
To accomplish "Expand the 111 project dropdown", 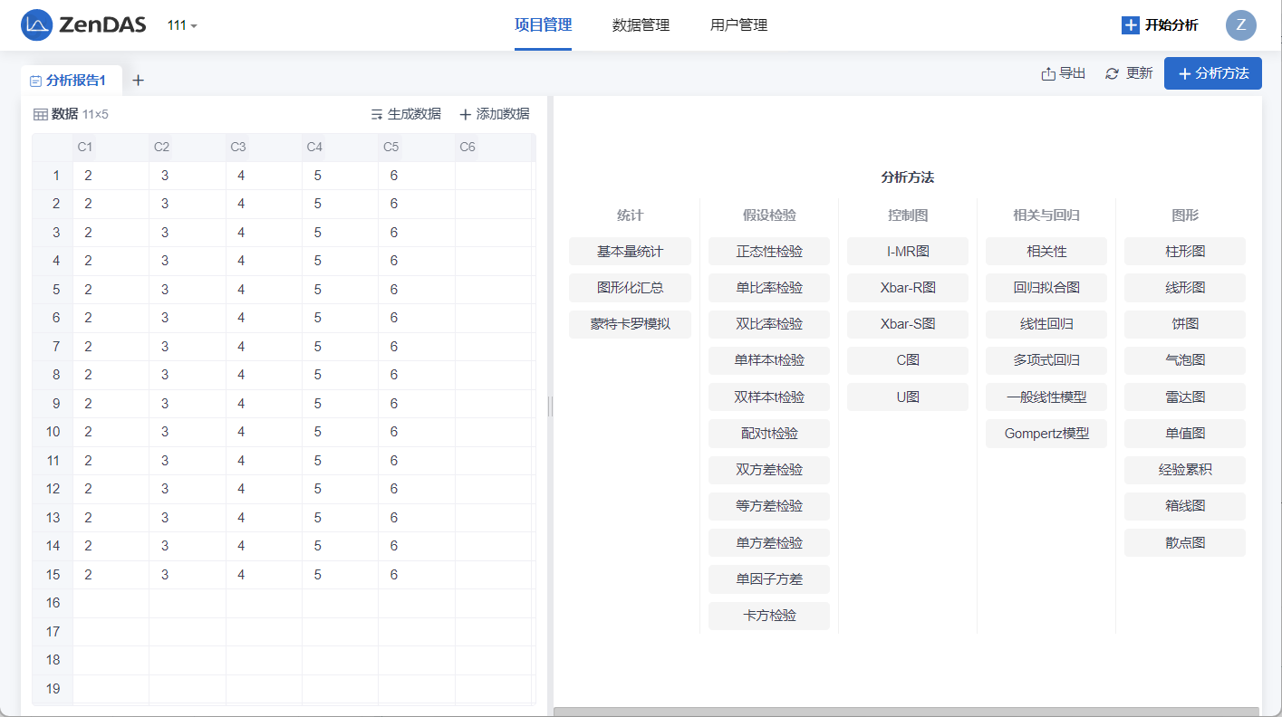I will coord(182,25).
